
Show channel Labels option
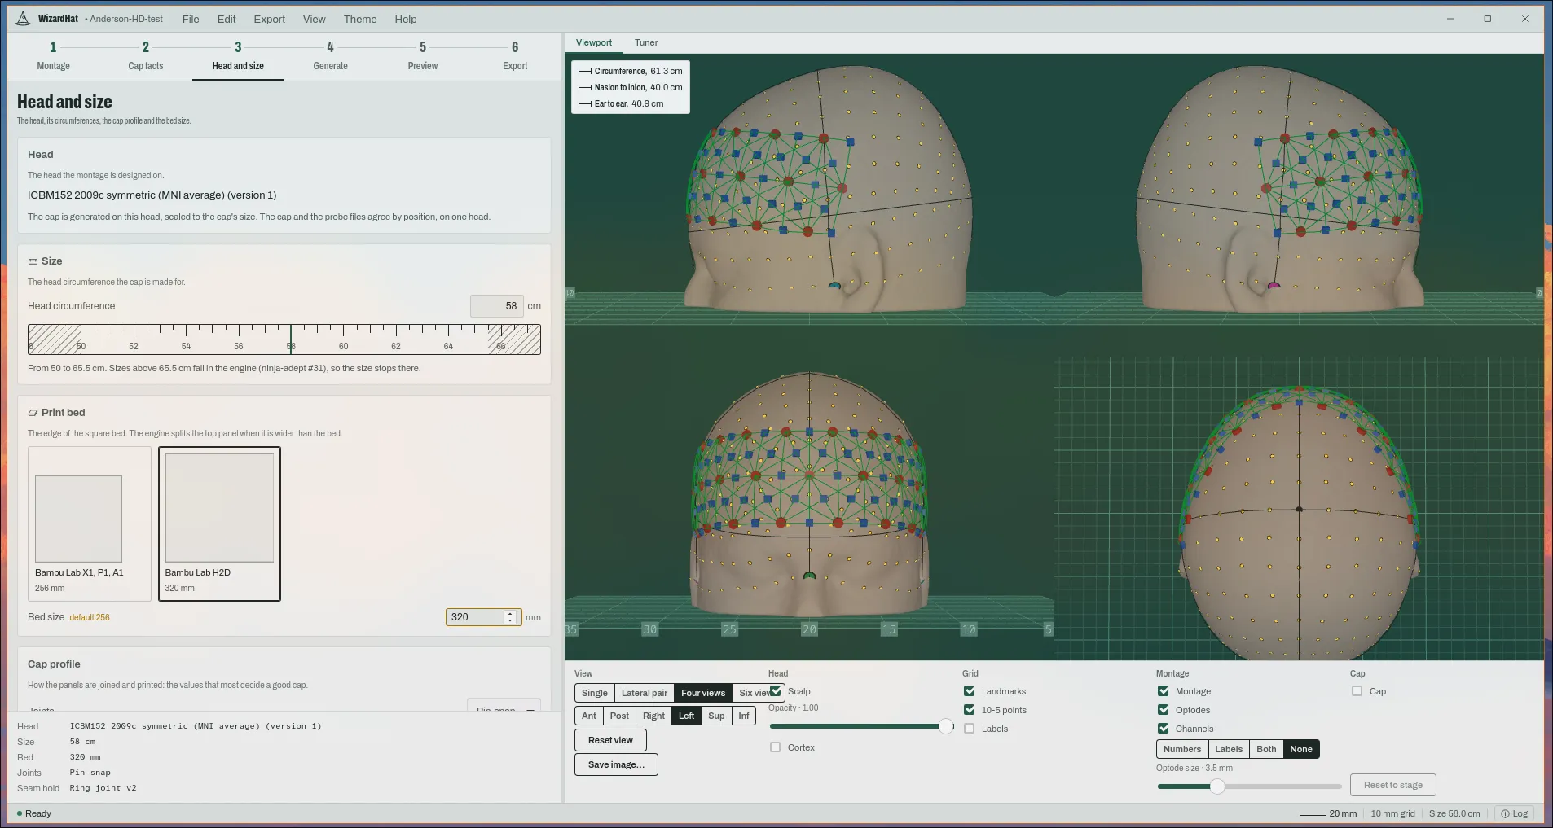pyautogui.click(x=1229, y=749)
